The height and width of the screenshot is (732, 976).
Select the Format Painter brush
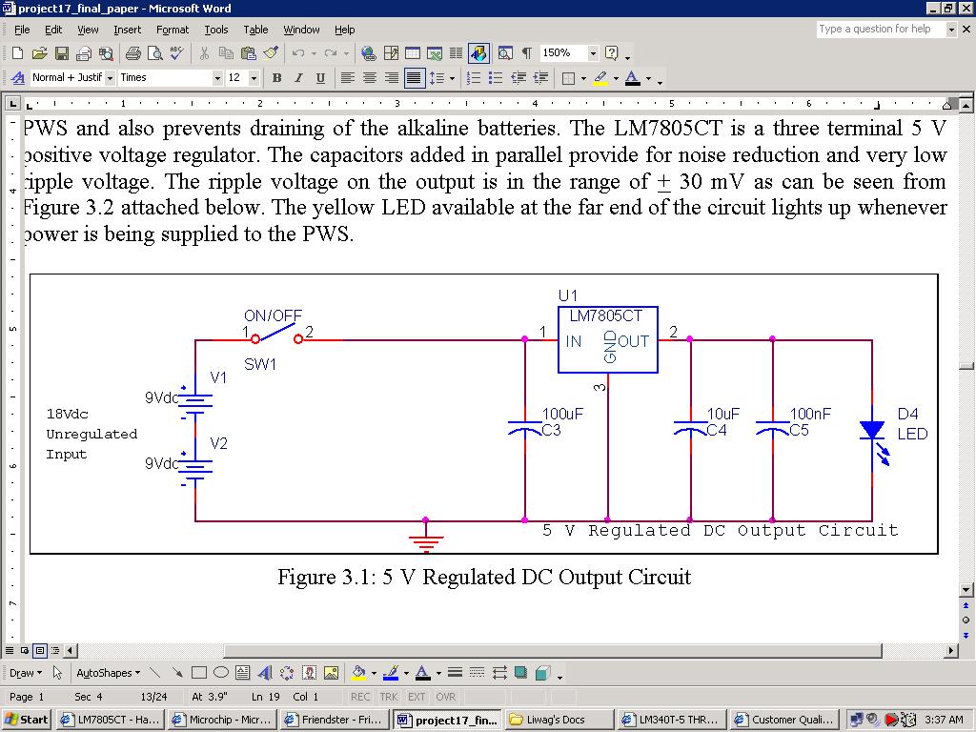[270, 53]
